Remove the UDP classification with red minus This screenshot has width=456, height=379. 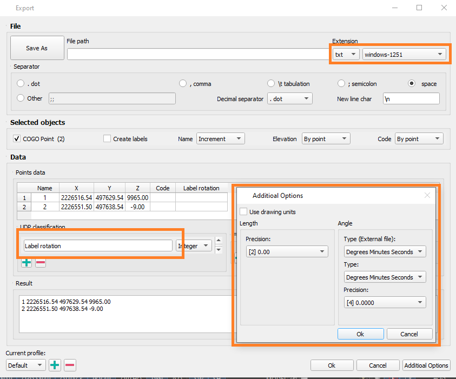[41, 263]
